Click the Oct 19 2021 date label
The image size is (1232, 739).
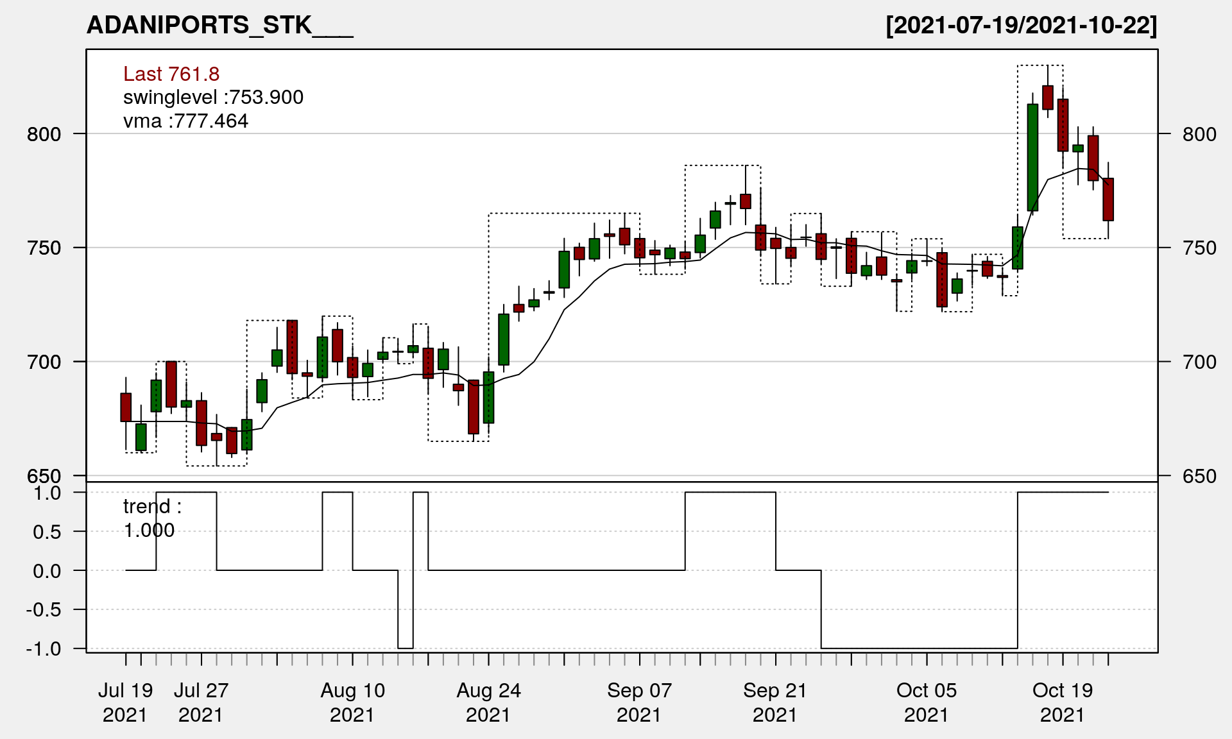(1062, 702)
